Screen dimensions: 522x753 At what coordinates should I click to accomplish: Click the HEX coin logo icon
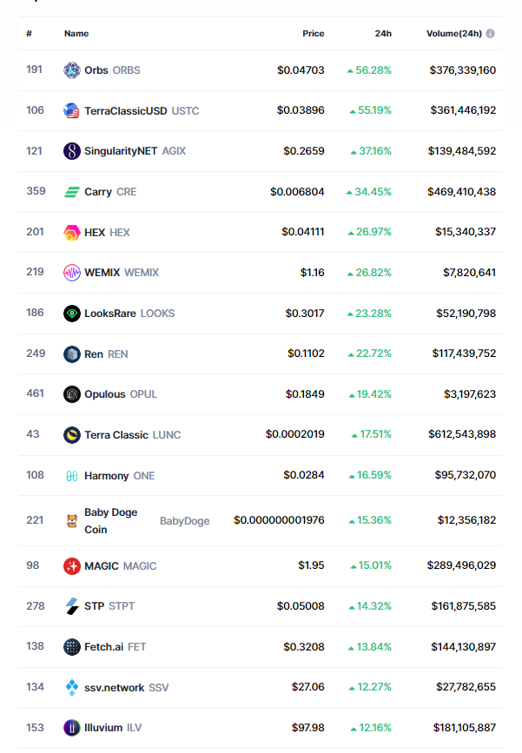72,233
